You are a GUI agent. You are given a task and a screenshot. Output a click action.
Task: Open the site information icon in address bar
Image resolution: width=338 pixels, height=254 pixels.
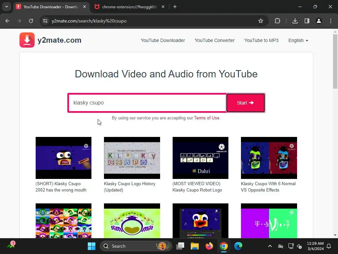click(45, 21)
